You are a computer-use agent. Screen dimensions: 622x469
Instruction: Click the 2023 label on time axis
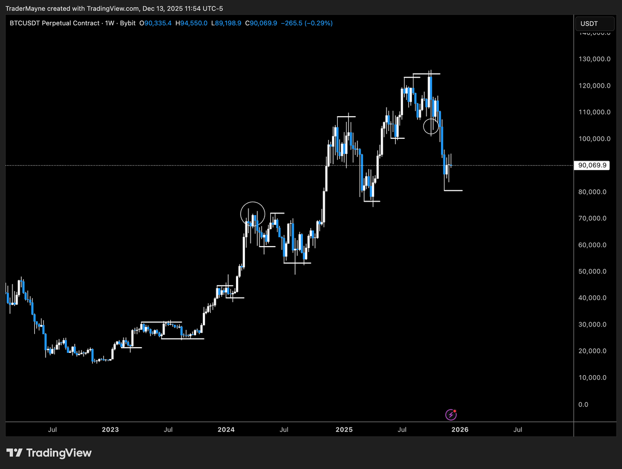(110, 430)
